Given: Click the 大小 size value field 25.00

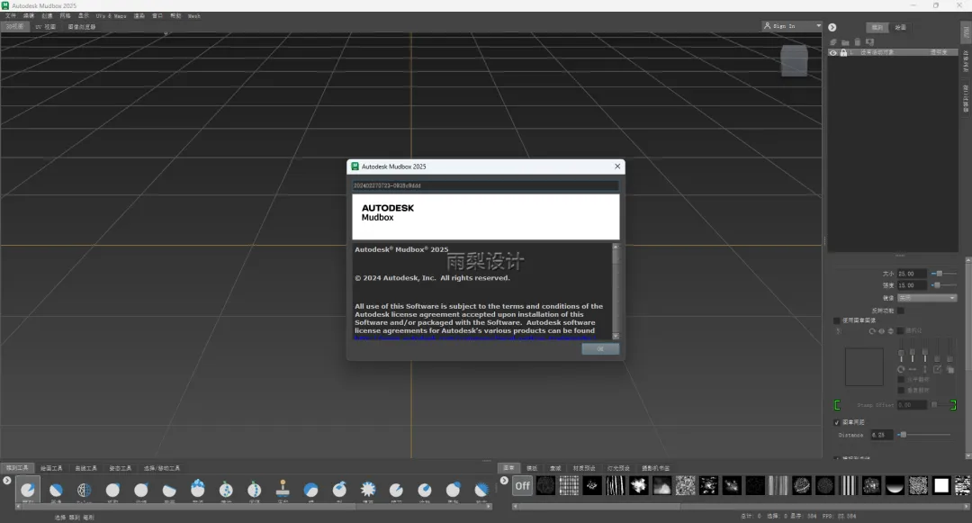Looking at the screenshot, I should 911,274.
